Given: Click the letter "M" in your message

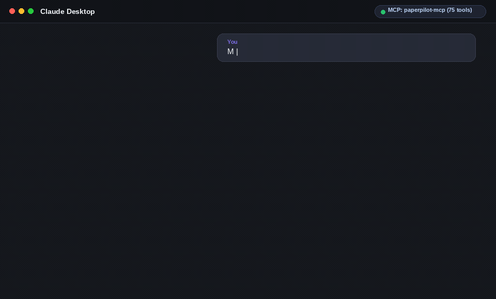Looking at the screenshot, I should point(230,52).
